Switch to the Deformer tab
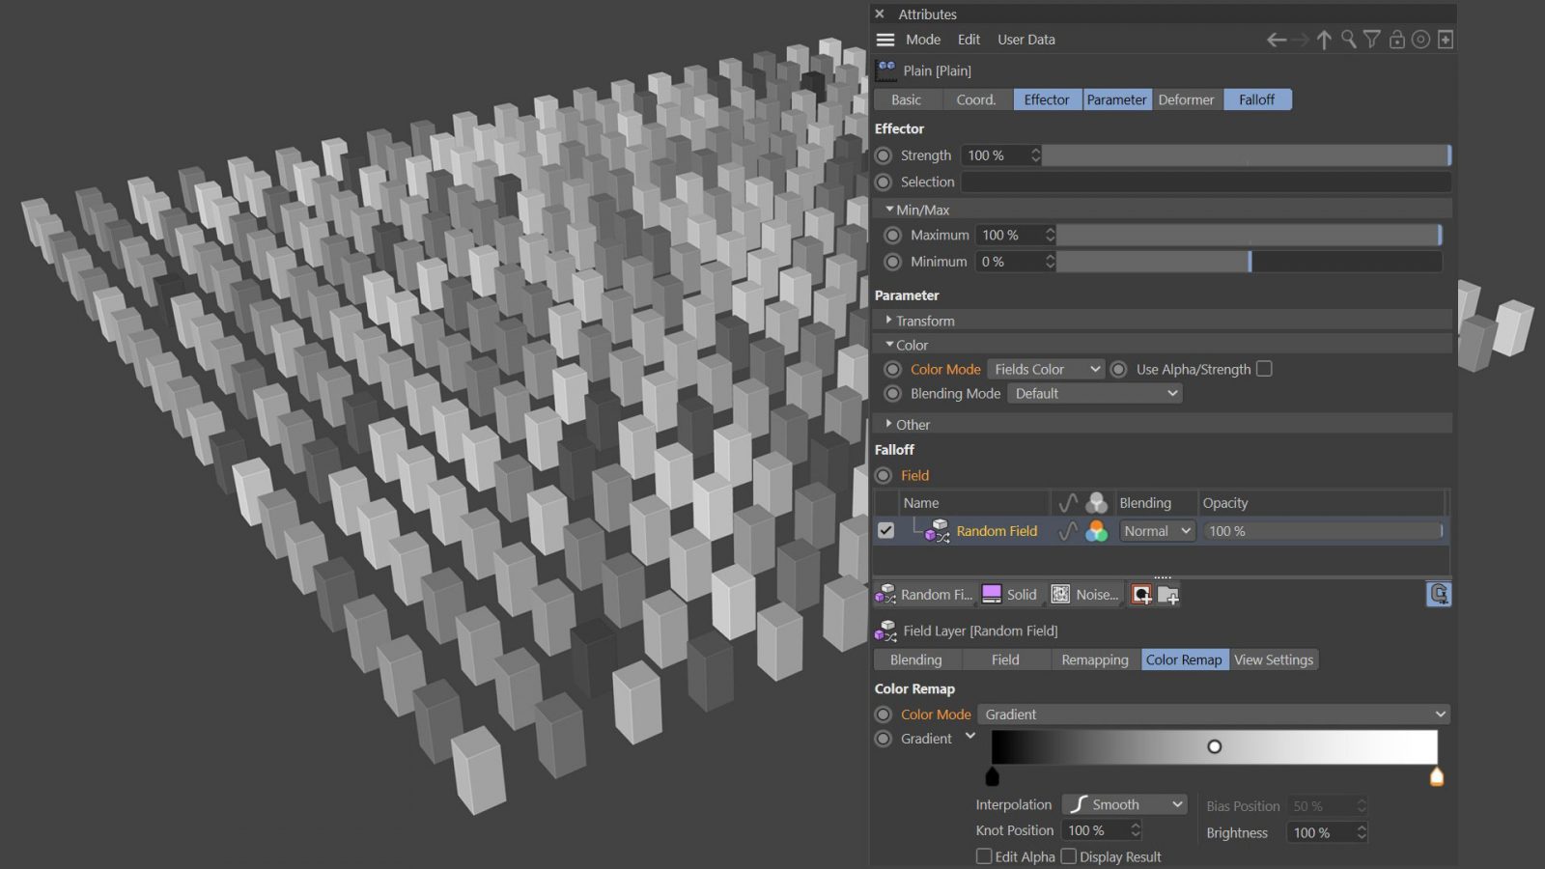Screen dimensions: 1545x869 pos(1186,99)
